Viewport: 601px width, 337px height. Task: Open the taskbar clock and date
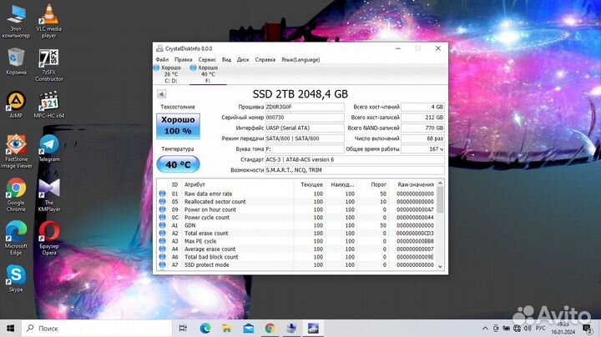point(563,328)
